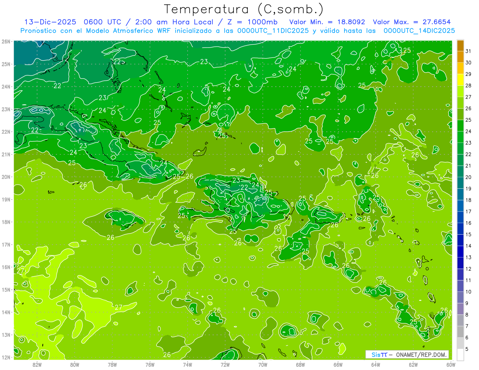Click the "17N" latitude axis label
Viewport: 479px width, 370px height.
pos(6,244)
